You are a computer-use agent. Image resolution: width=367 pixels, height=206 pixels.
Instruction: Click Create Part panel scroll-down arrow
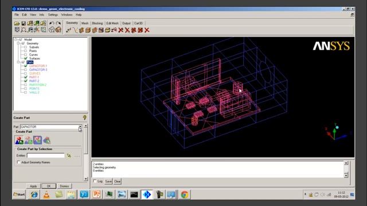point(85,179)
